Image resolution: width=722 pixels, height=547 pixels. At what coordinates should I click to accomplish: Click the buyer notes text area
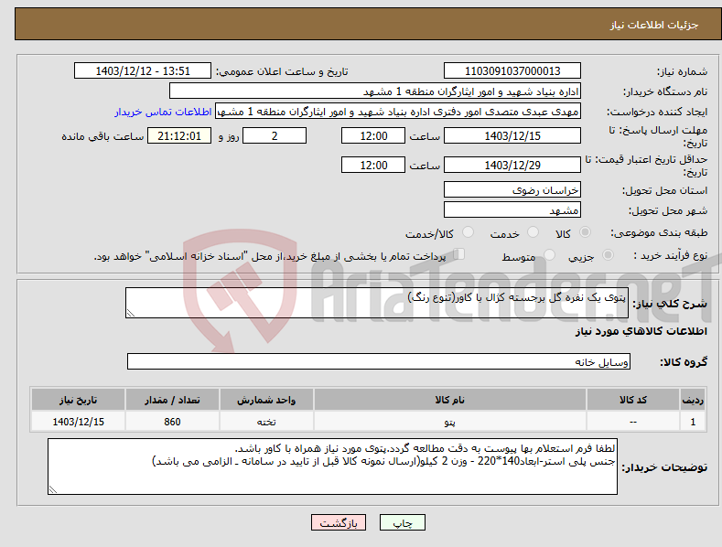(x=332, y=467)
